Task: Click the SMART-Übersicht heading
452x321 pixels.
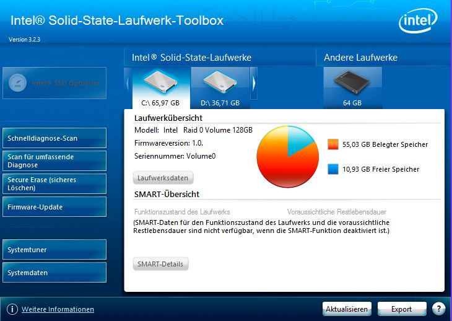Action: pyautogui.click(x=167, y=194)
